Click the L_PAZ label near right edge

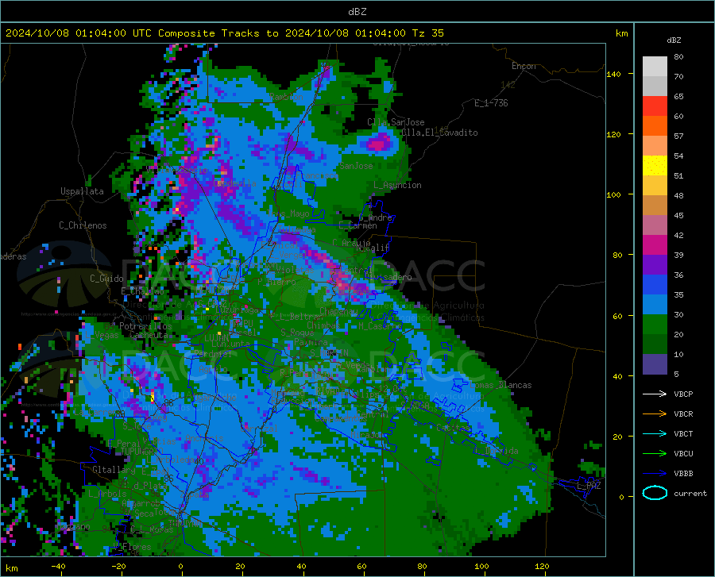[x=589, y=486]
